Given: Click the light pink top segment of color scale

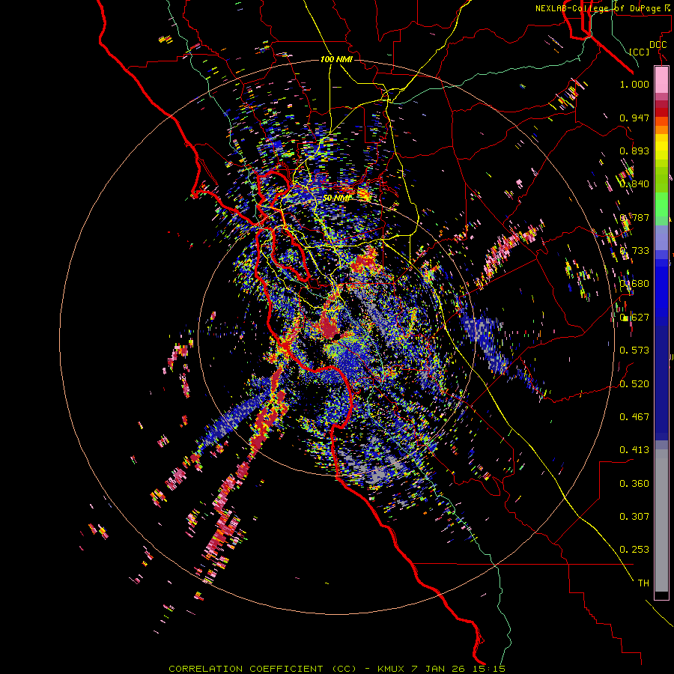Looking at the screenshot, I should pos(661,79).
